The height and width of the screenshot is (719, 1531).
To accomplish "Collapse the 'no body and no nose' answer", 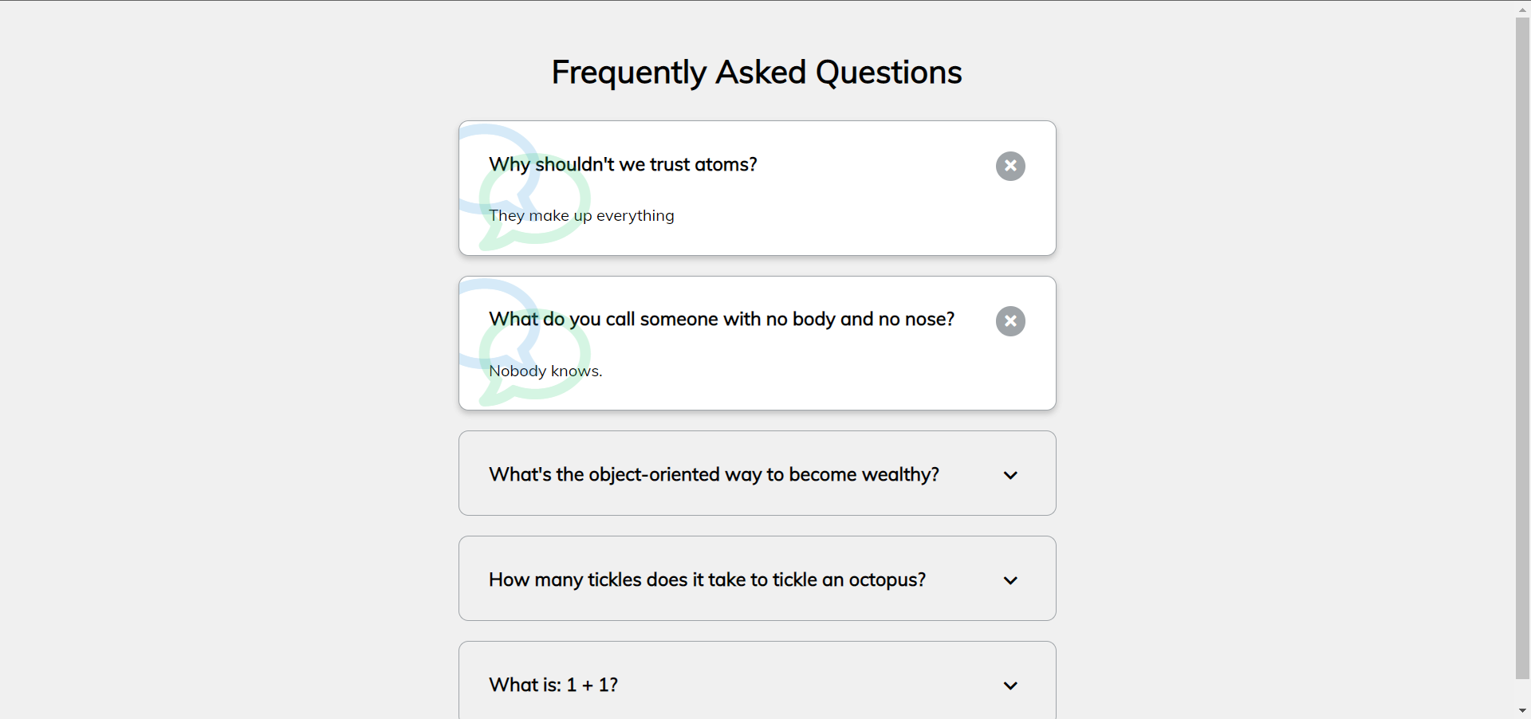I will click(1010, 321).
